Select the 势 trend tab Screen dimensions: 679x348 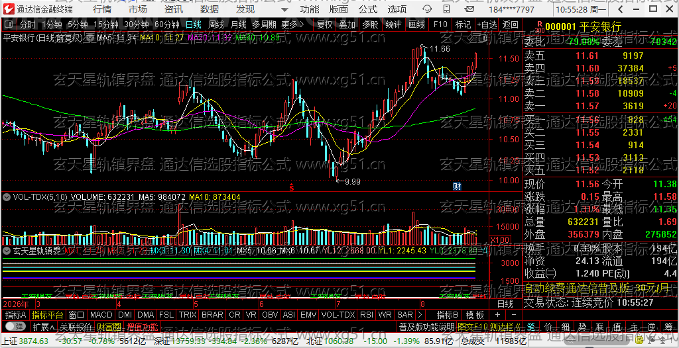(x=582, y=326)
